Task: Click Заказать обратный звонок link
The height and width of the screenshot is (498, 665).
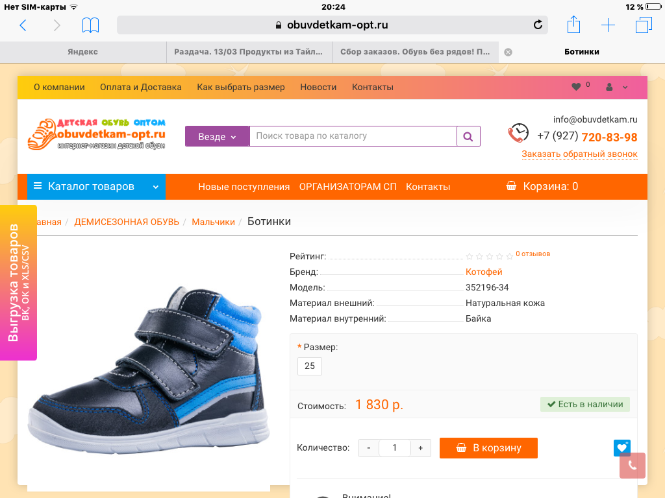Action: click(579, 154)
